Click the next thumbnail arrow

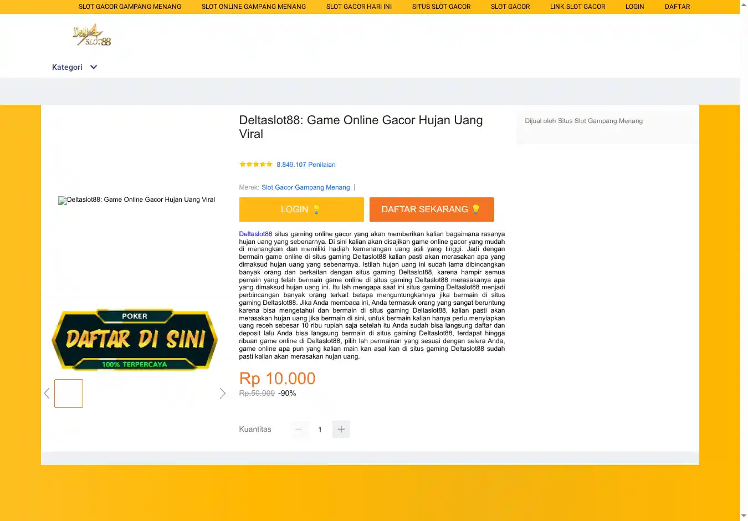click(222, 394)
